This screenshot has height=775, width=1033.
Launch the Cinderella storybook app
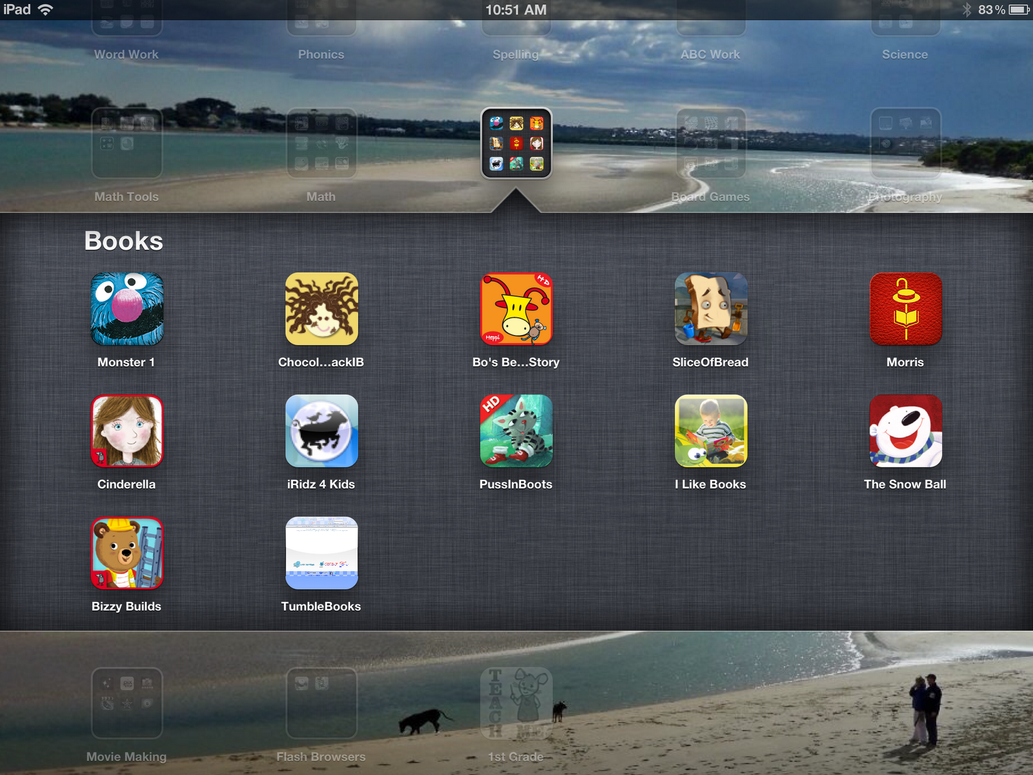point(126,431)
